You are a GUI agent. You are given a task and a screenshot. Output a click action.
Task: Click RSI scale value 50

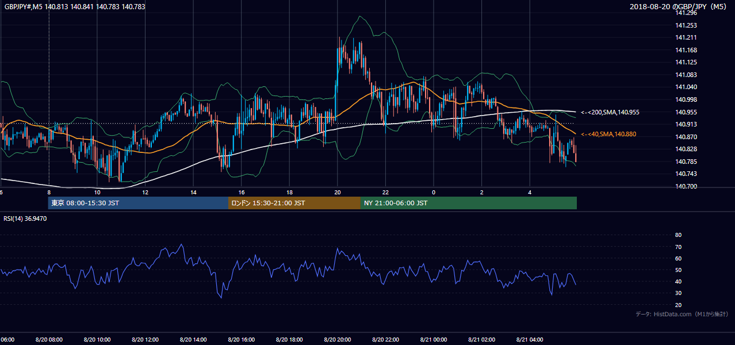pyautogui.click(x=678, y=270)
